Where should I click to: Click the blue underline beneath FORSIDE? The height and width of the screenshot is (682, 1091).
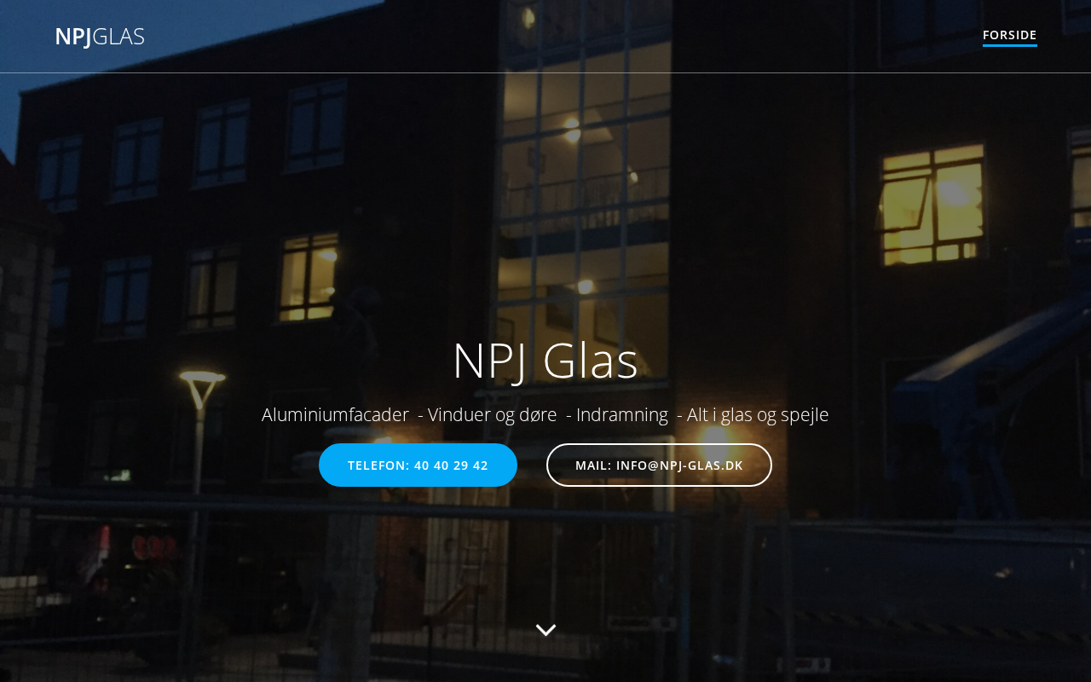pyautogui.click(x=1009, y=45)
